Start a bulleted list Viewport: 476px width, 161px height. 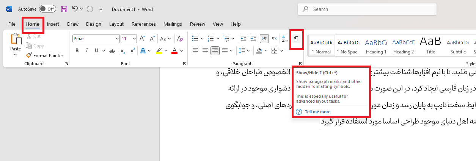pos(195,39)
